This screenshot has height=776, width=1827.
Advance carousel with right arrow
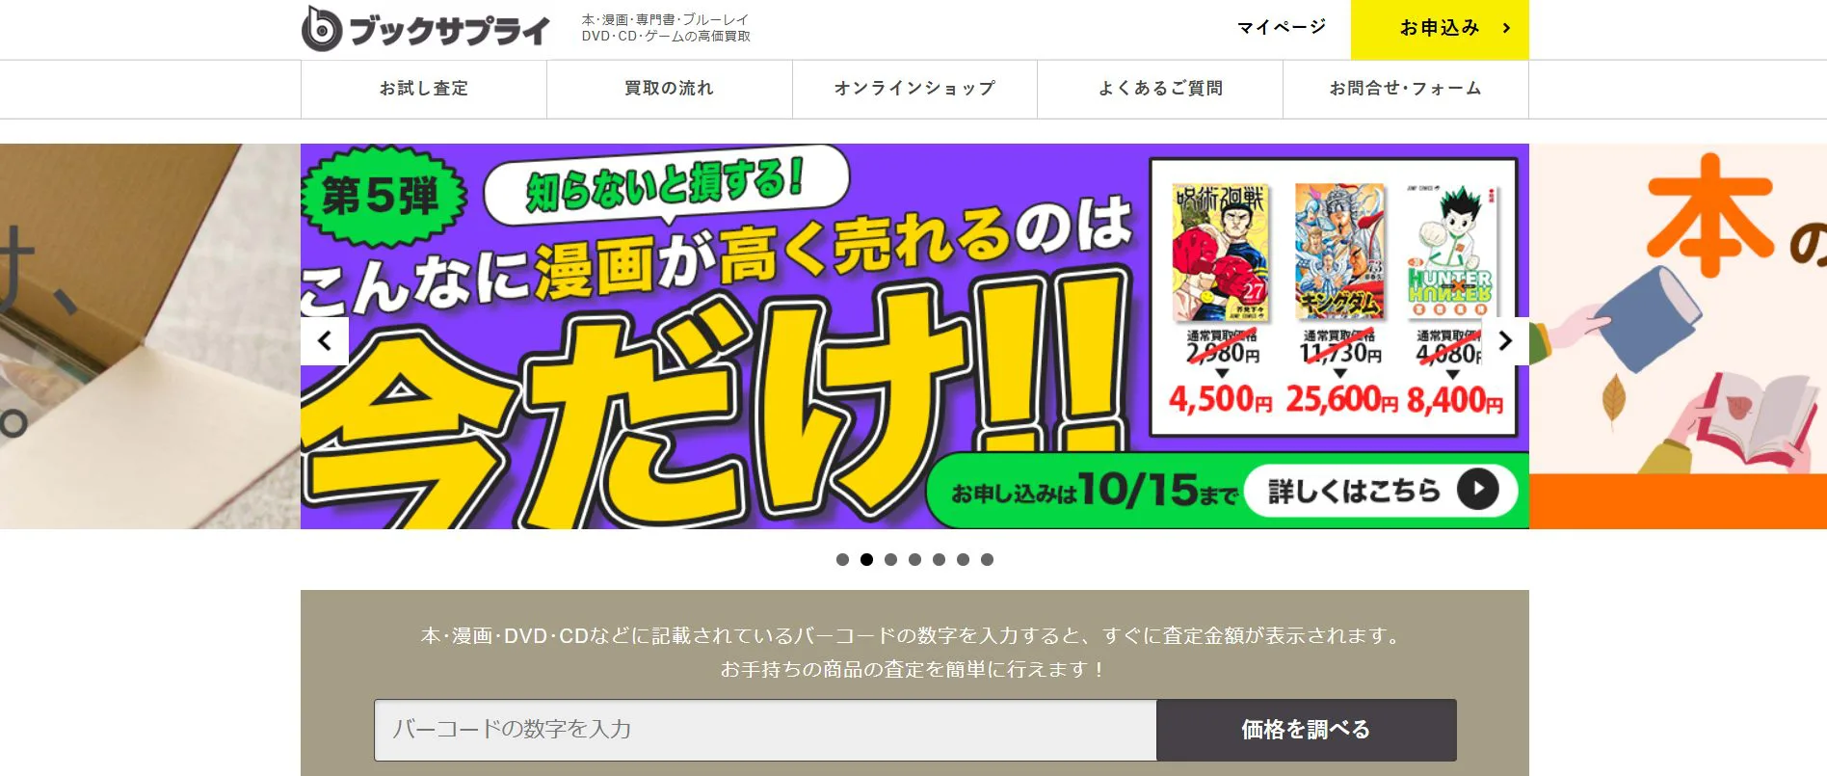1505,340
